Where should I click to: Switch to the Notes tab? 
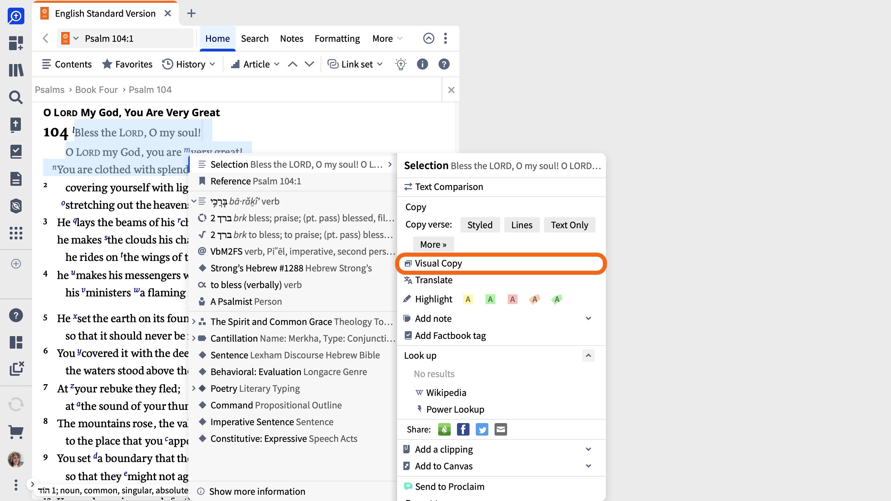coord(292,38)
